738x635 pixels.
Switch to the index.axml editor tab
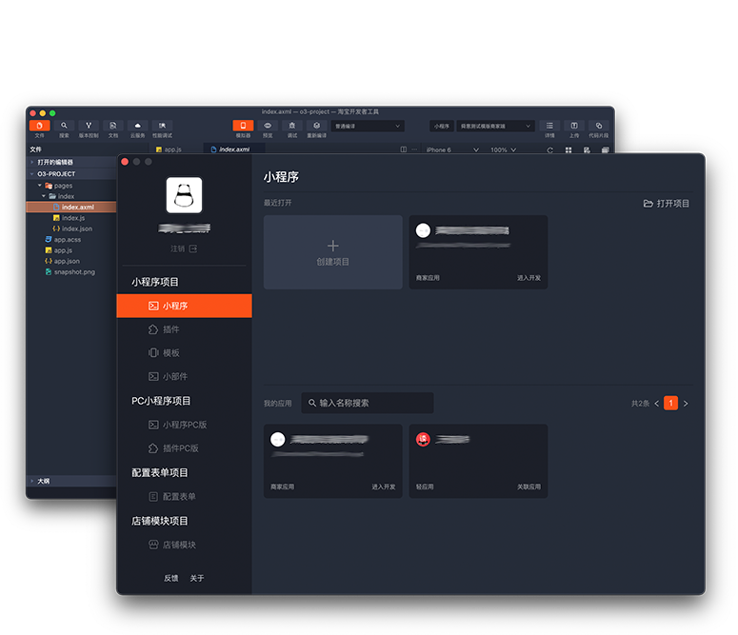[x=234, y=149]
